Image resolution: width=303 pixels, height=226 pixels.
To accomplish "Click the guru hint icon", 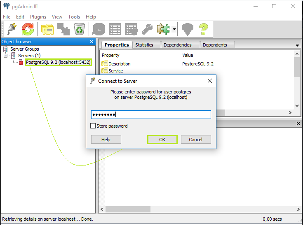I will pyautogui.click(x=188, y=29).
